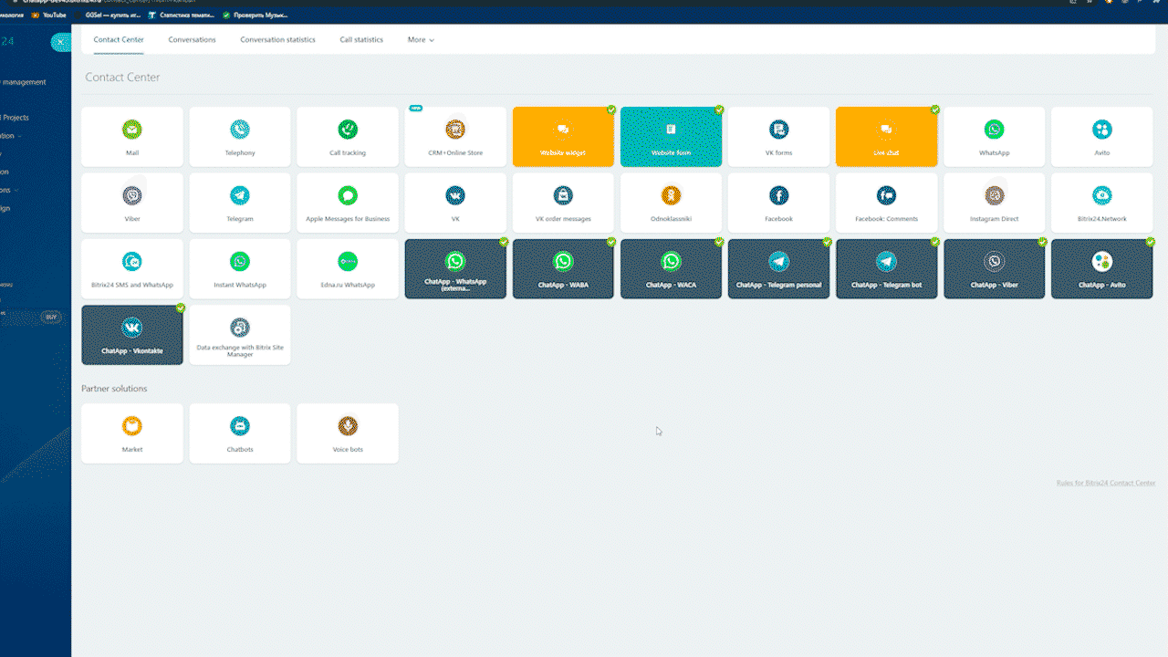Open the ChatApp - Avito tile
Screen dimensions: 1168x657
pyautogui.click(x=1101, y=269)
